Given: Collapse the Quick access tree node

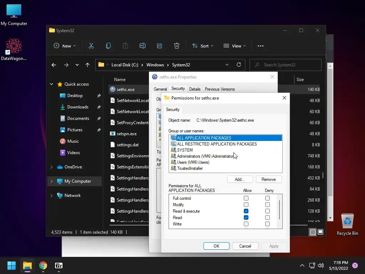Looking at the screenshot, I should pyautogui.click(x=51, y=84).
